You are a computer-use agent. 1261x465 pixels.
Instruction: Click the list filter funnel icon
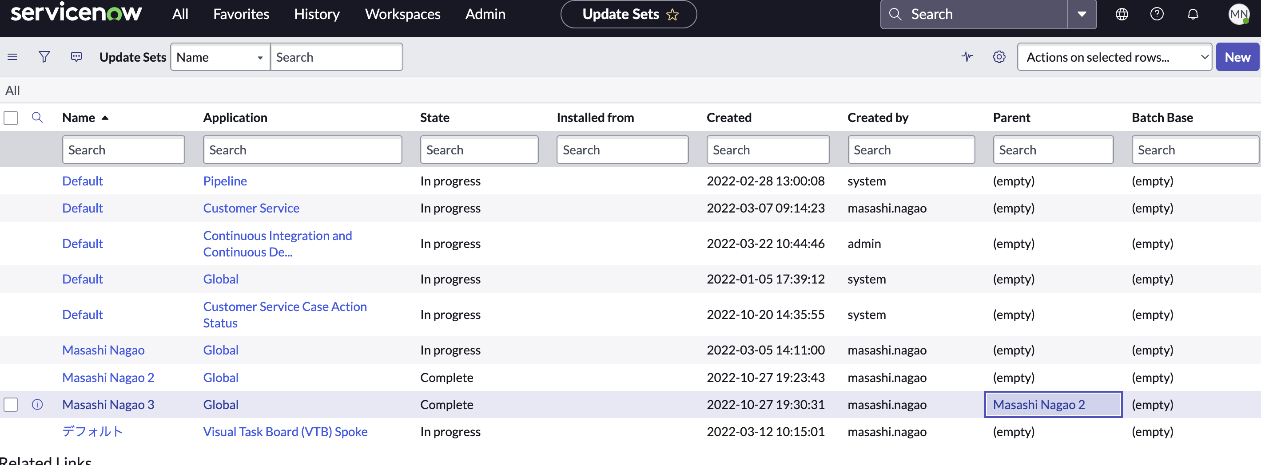click(x=44, y=57)
